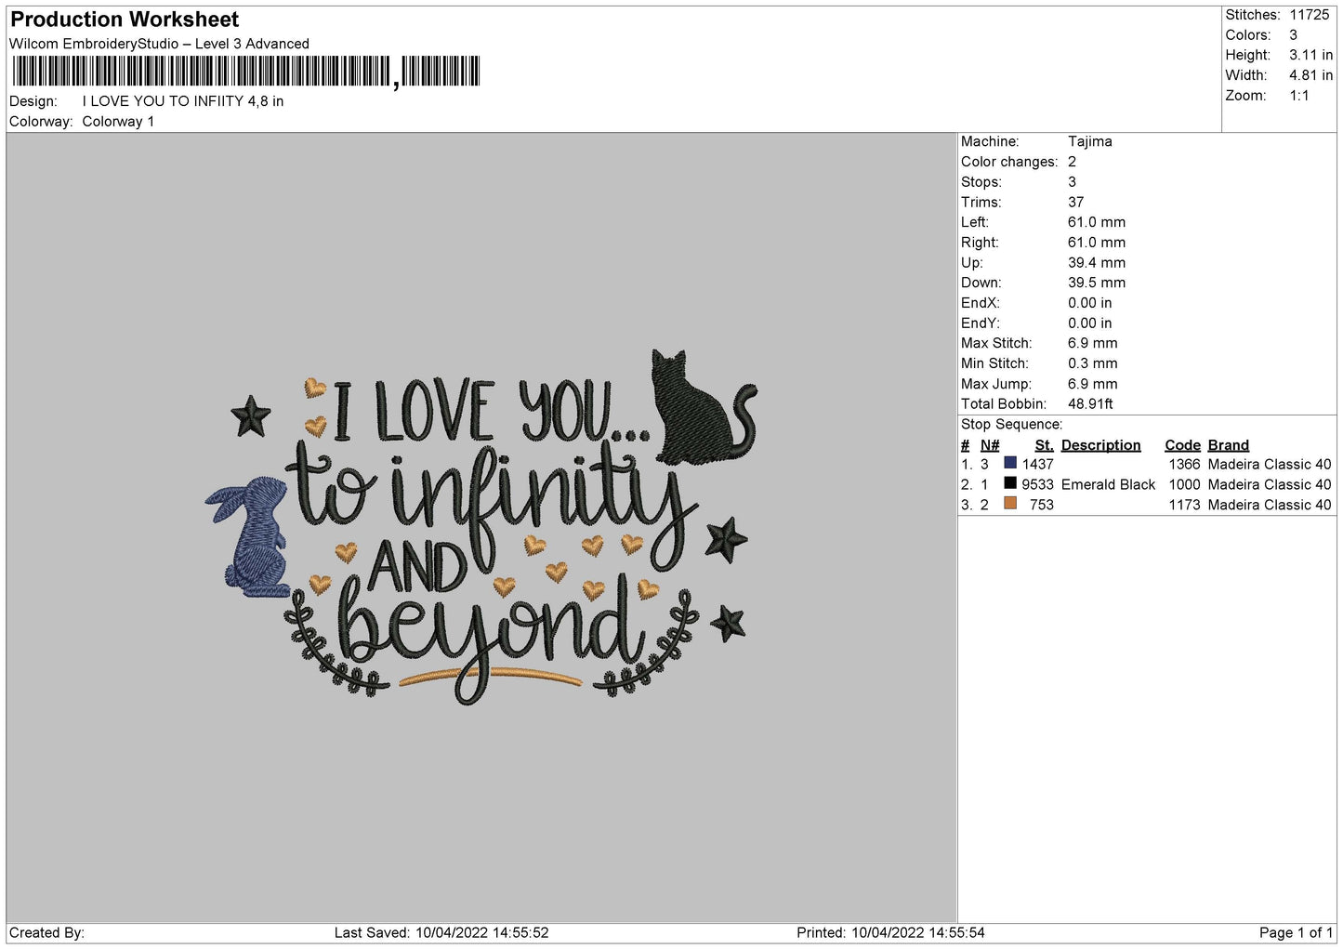Click the black swatch for Emerald Black thread
This screenshot has height=949, width=1343.
click(1010, 483)
